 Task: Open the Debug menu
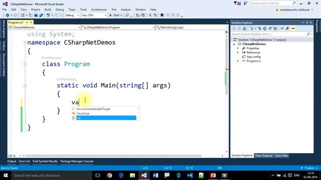(60, 9)
